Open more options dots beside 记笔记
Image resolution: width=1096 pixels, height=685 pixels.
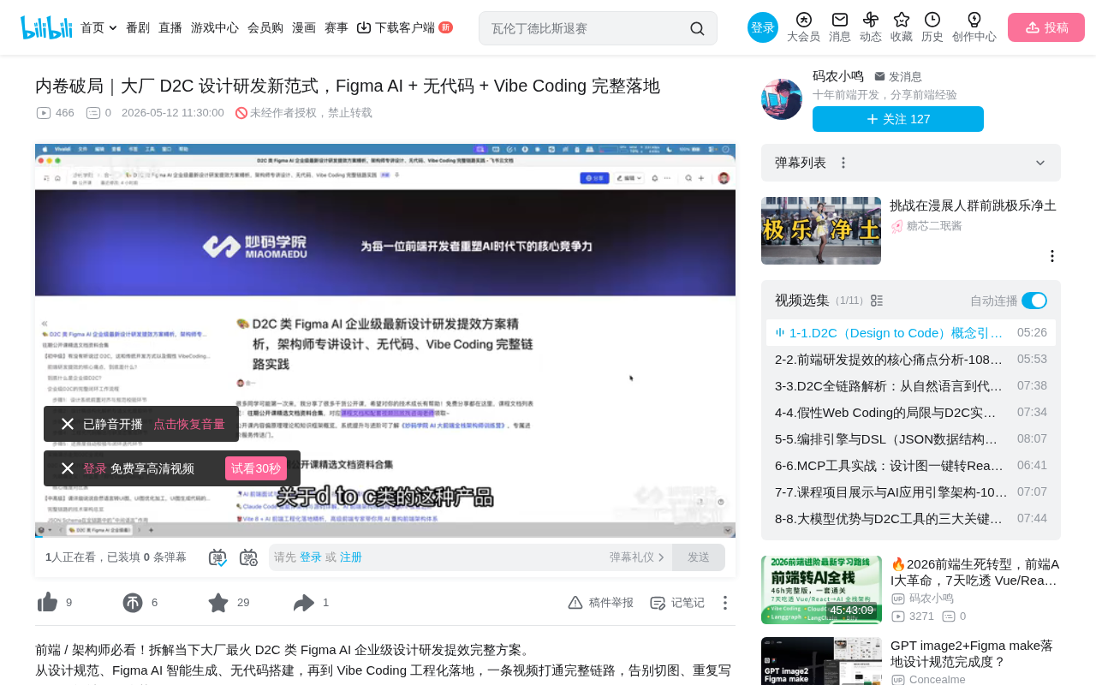point(724,603)
